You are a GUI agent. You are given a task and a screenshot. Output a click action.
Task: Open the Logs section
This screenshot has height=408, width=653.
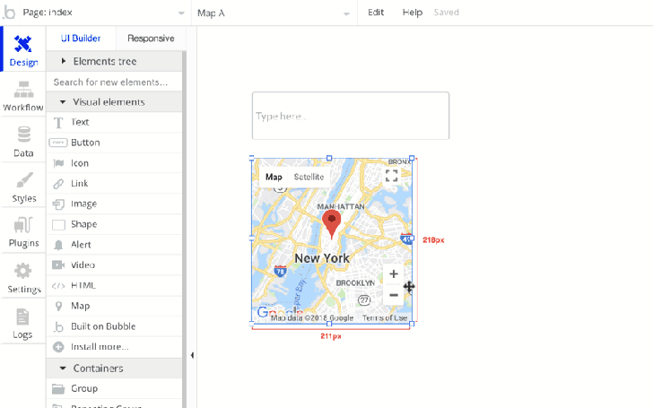tap(23, 324)
